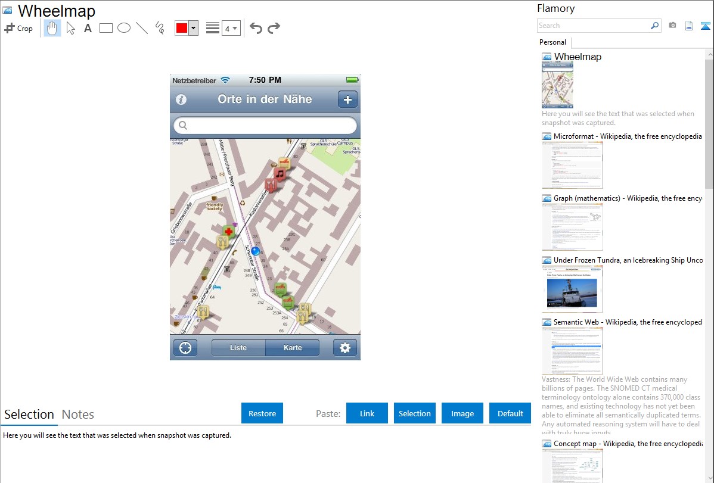The image size is (714, 483).
Task: Redo the last annotation
Action: pos(274,28)
